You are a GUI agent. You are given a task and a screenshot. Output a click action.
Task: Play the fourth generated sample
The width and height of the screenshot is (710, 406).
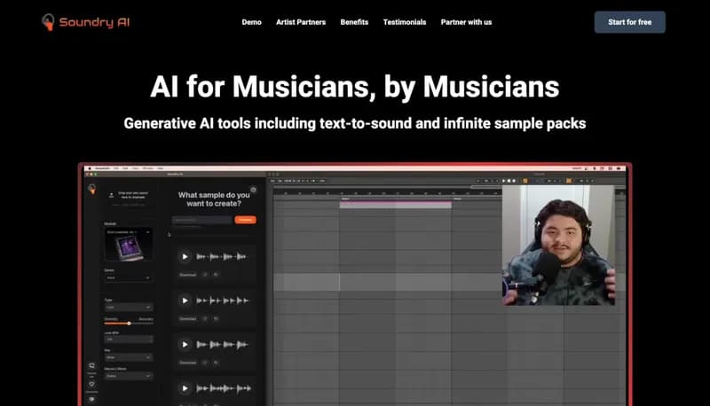[x=185, y=388]
